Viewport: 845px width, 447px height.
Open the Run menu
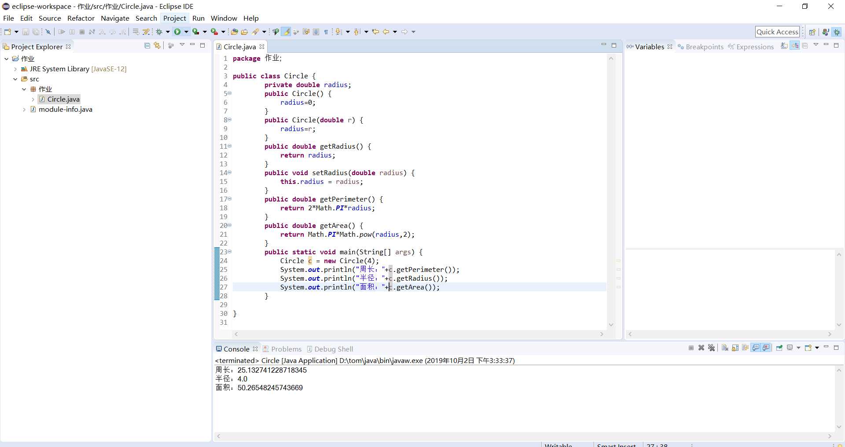tap(198, 18)
